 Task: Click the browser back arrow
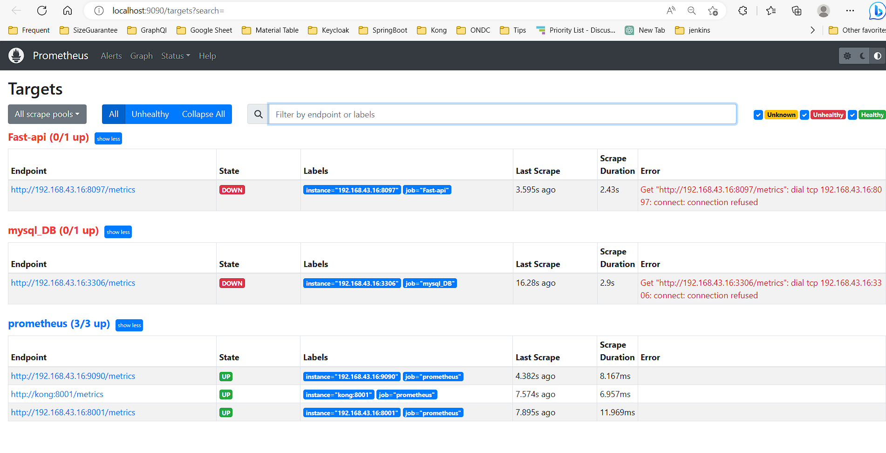pos(16,11)
